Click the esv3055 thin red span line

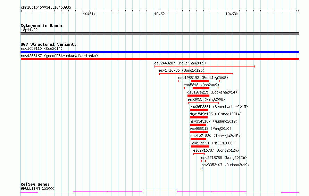point(203,103)
